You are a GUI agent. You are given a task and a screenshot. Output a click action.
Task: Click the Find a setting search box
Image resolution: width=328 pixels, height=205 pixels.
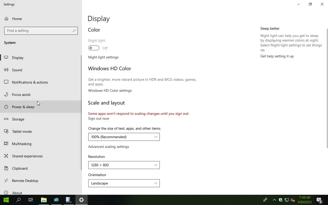pos(41,31)
